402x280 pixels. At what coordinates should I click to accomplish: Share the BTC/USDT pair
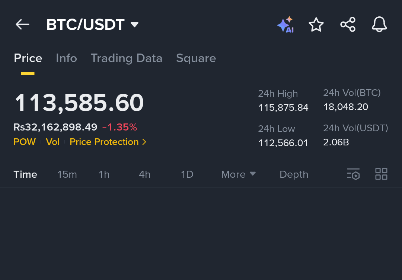click(348, 25)
